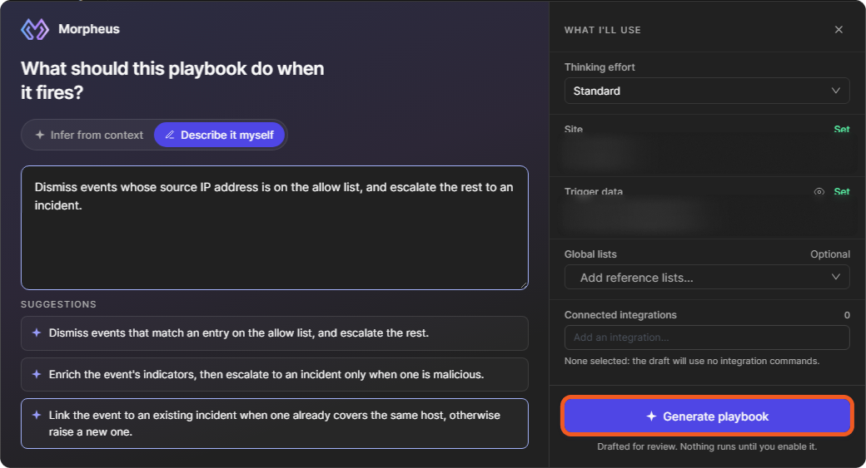Viewport: 866px width, 468px height.
Task: Click sparkle icon beside allow list suggestion
Action: coord(37,333)
